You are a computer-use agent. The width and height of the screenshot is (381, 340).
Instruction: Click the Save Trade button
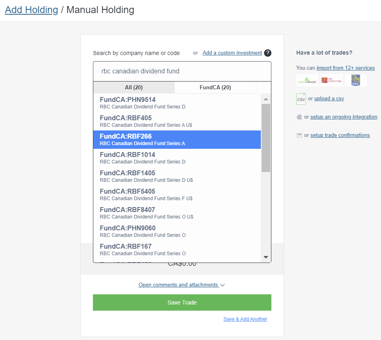click(x=182, y=302)
